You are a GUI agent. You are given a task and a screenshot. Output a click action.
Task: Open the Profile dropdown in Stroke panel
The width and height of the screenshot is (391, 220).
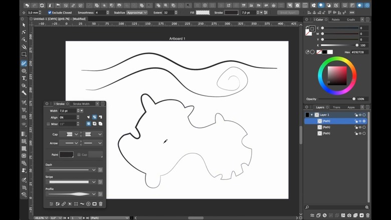point(93,194)
